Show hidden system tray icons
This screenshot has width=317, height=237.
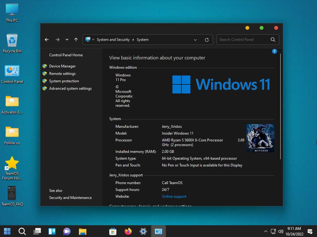[266, 231]
